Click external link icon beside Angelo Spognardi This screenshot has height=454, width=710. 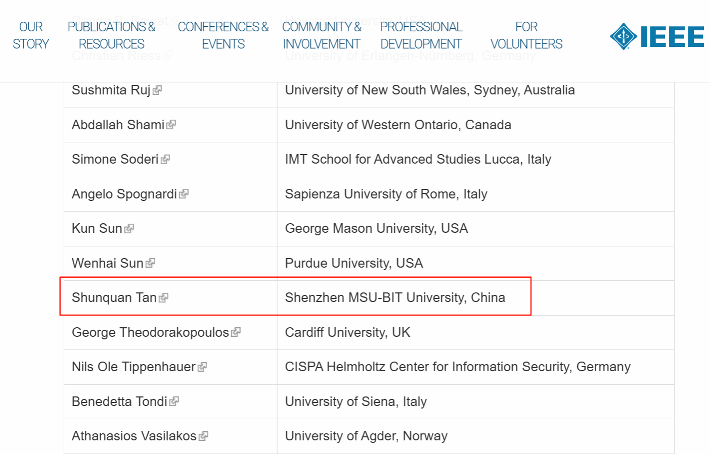pyautogui.click(x=184, y=194)
